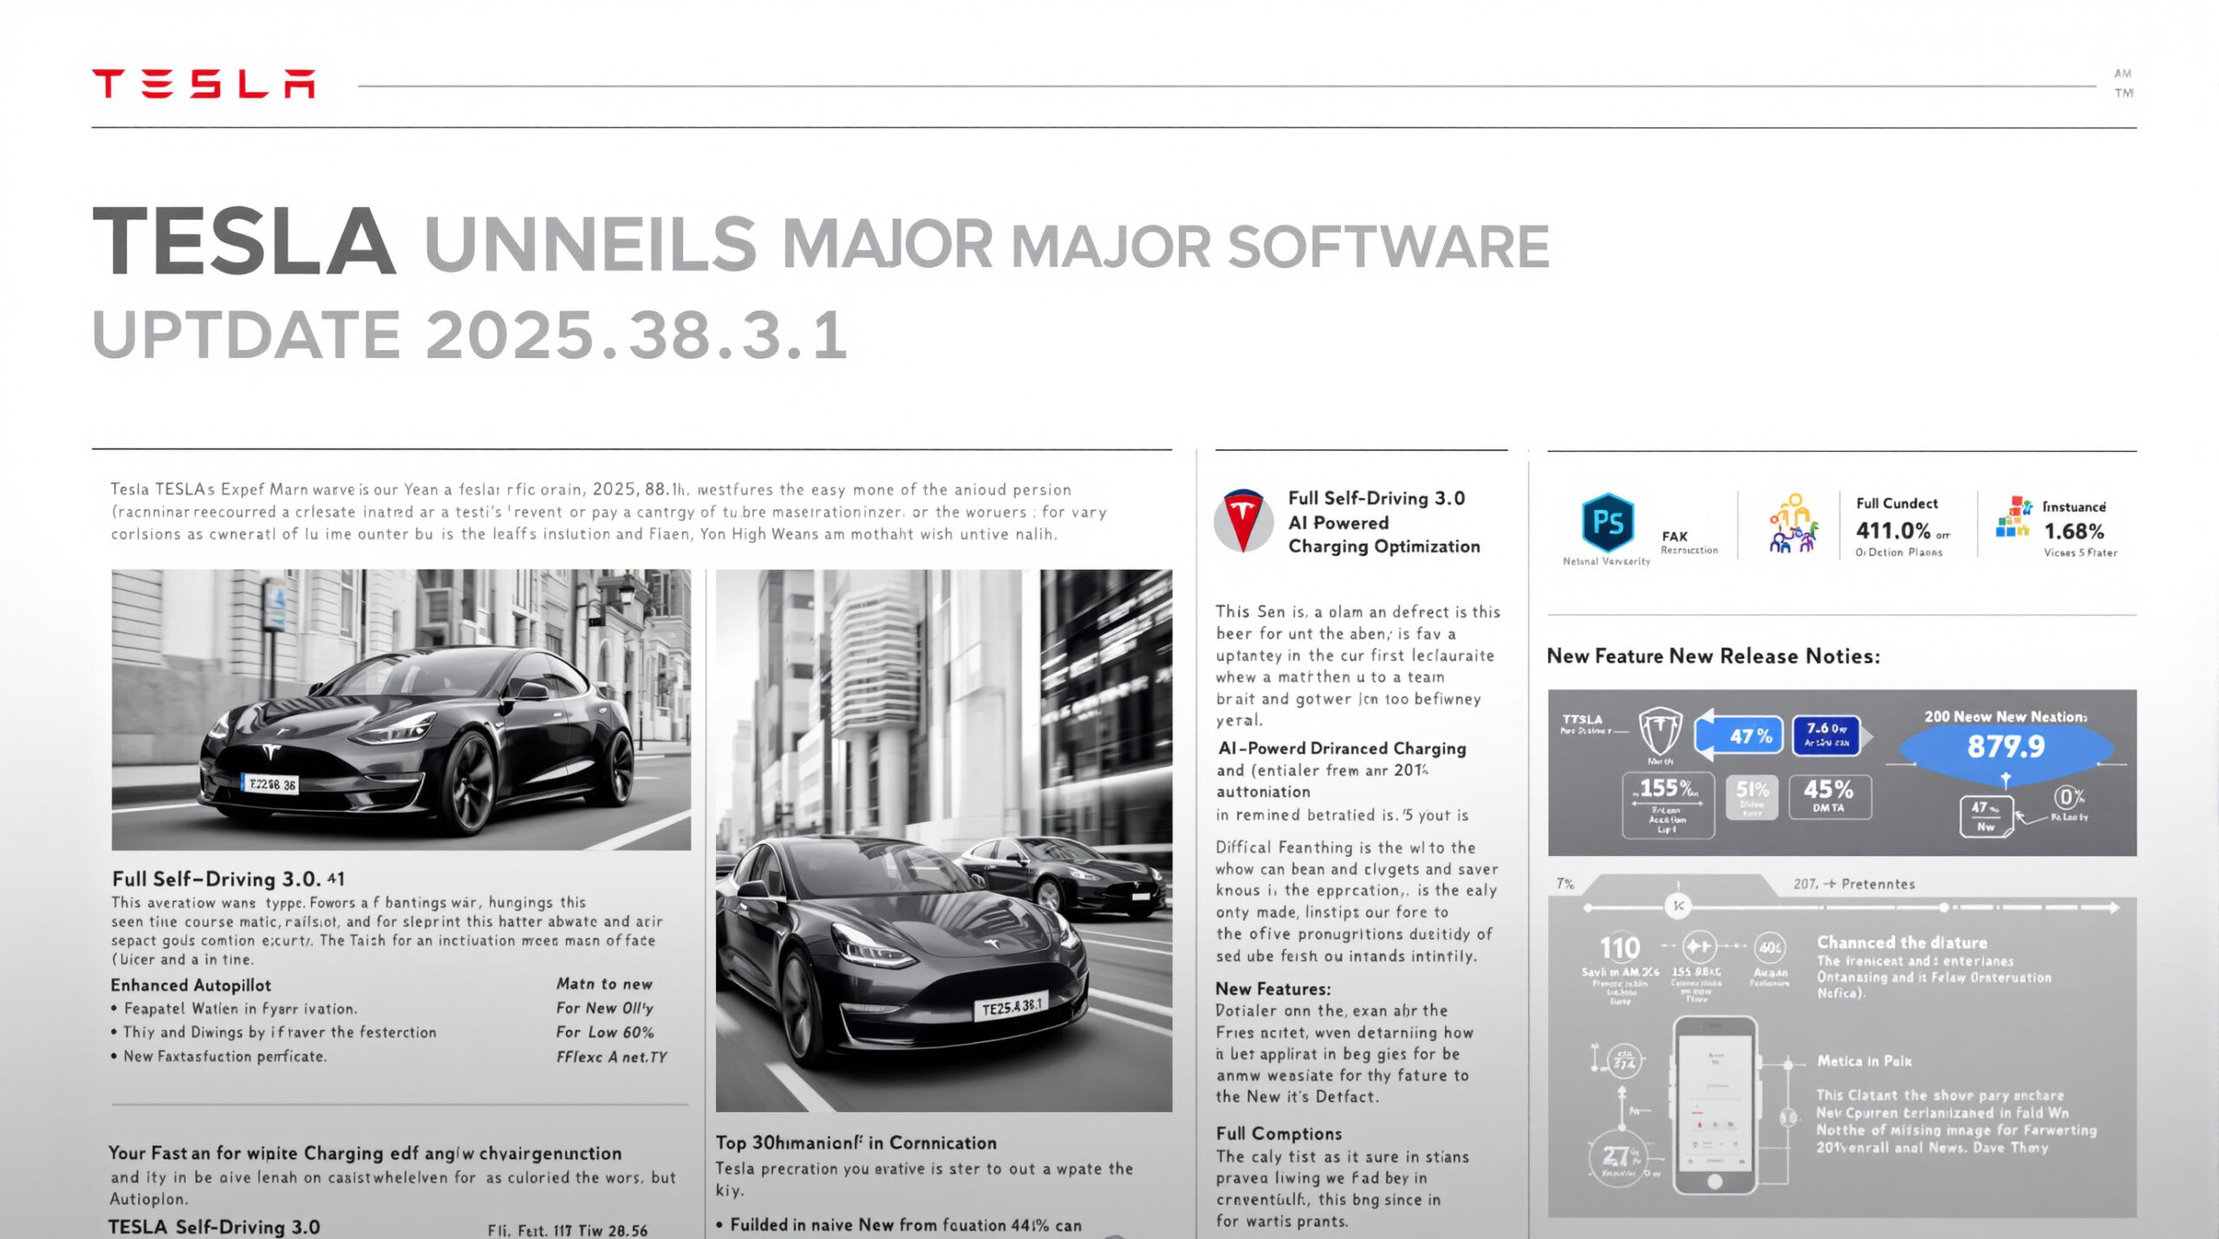Click the large 110 number in infographic

pos(1619,948)
